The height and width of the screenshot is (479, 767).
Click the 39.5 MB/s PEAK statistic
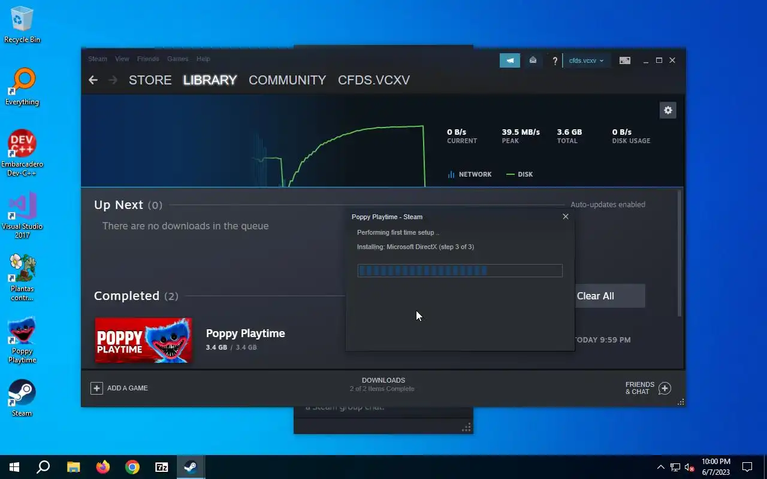click(521, 136)
